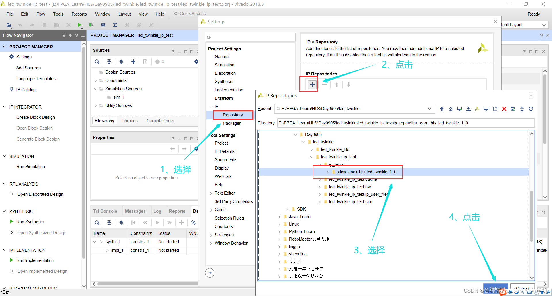Click the Generate Bitstream icon in main toolbar

[91, 25]
